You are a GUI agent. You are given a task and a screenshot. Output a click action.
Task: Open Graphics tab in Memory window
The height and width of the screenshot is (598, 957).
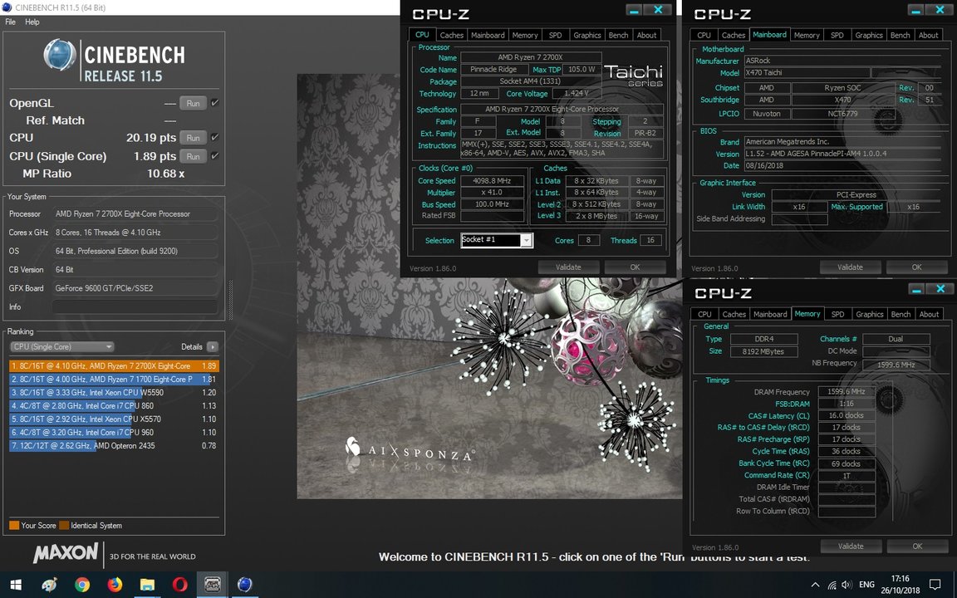click(x=870, y=314)
